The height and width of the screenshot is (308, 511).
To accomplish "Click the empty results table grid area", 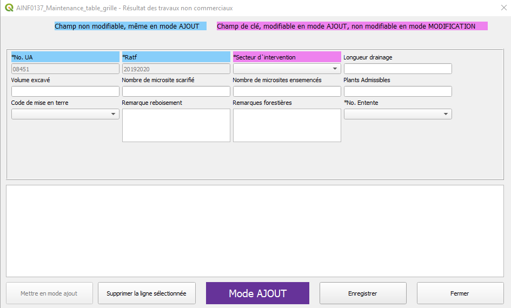I will [x=255, y=231].
